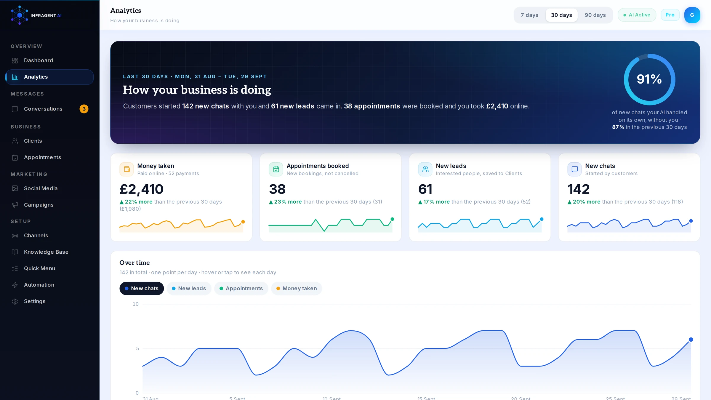Viewport: 711px width, 400px height.
Task: Click the Appointments calendar icon in sidebar
Action: pyautogui.click(x=15, y=157)
